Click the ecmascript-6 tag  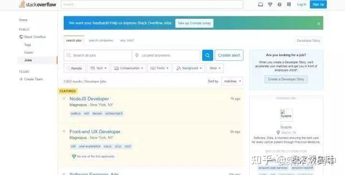(114, 113)
